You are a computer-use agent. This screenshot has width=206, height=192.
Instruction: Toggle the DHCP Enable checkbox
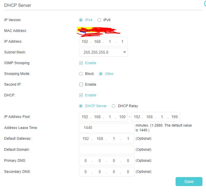tap(81, 95)
